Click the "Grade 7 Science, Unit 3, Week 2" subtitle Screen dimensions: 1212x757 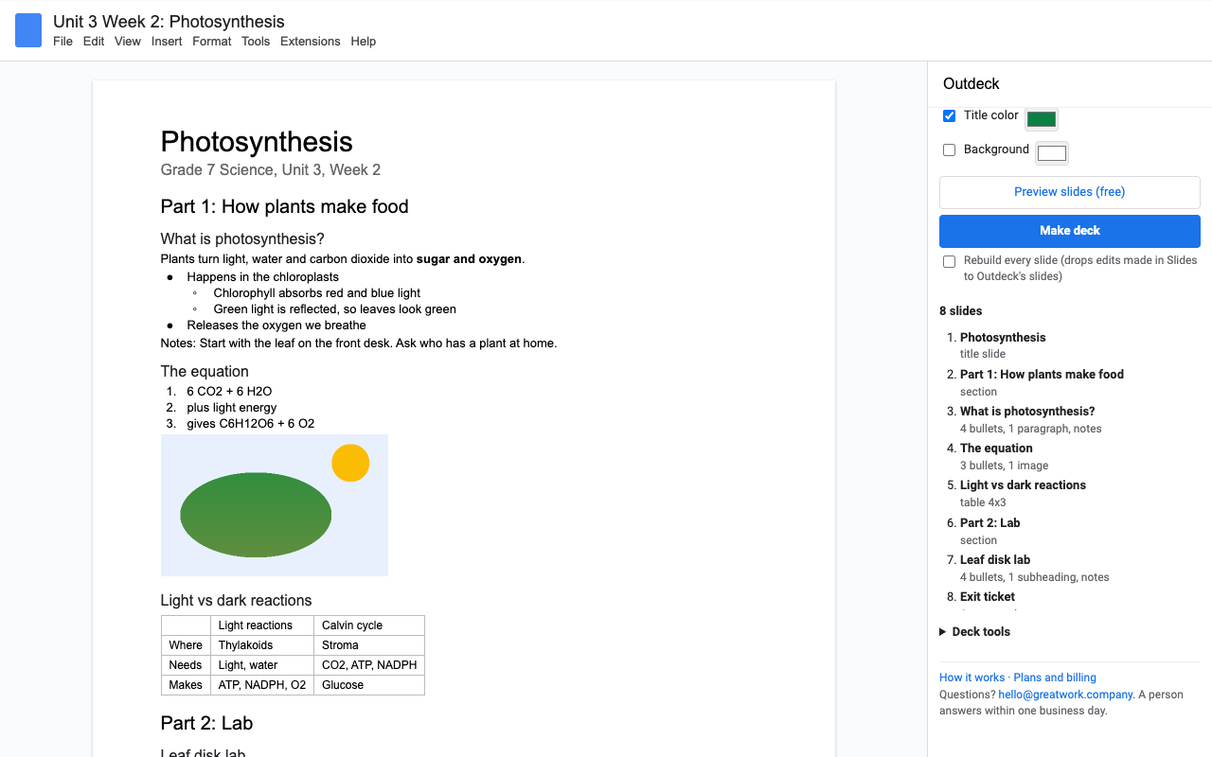point(271,170)
